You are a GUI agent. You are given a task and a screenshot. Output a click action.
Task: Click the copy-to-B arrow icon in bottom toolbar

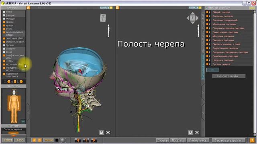click(x=78, y=140)
